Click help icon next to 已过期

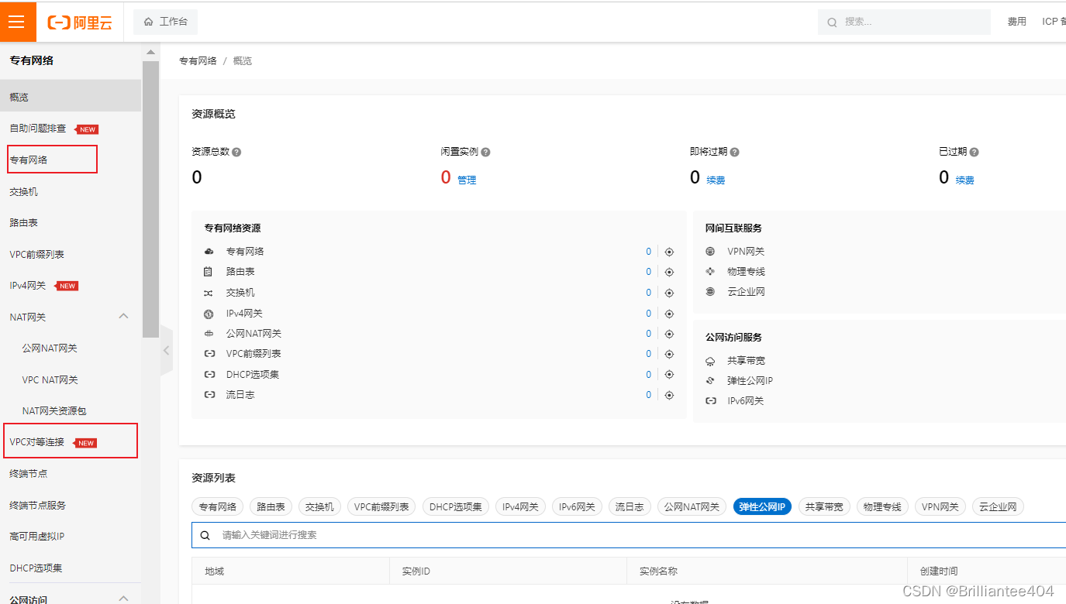(974, 153)
